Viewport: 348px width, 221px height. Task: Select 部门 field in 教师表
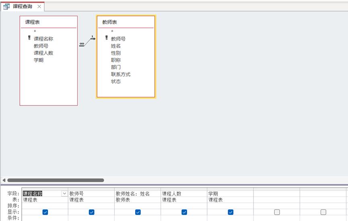click(x=116, y=67)
